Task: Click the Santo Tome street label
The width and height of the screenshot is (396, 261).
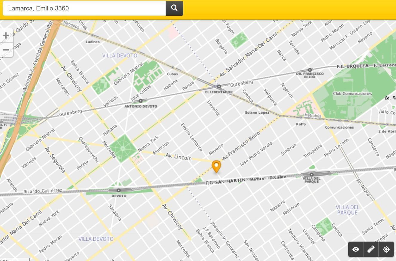Action: click(373, 226)
